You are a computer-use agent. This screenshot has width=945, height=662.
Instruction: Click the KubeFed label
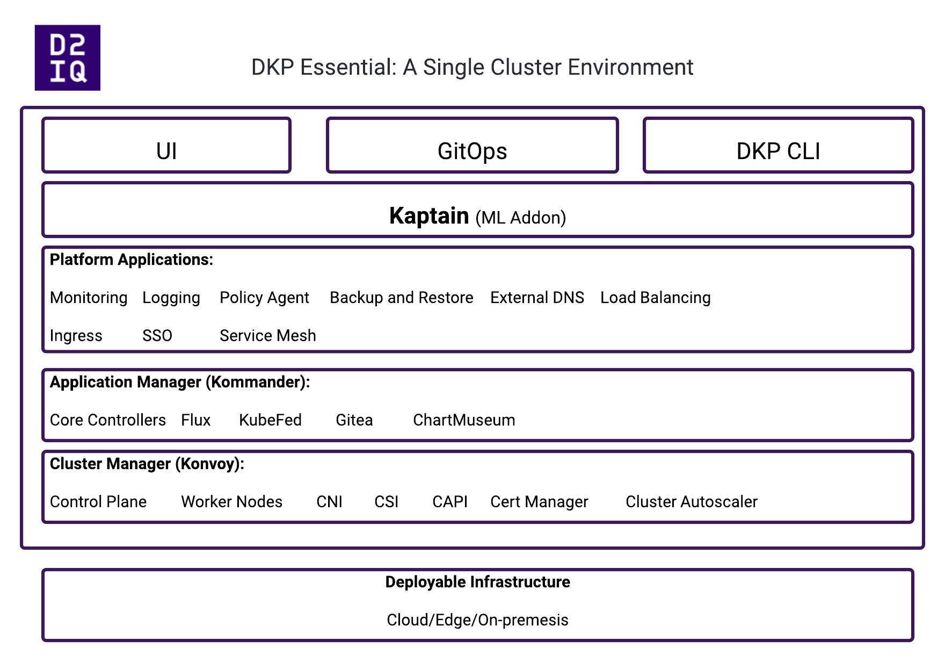pos(271,420)
